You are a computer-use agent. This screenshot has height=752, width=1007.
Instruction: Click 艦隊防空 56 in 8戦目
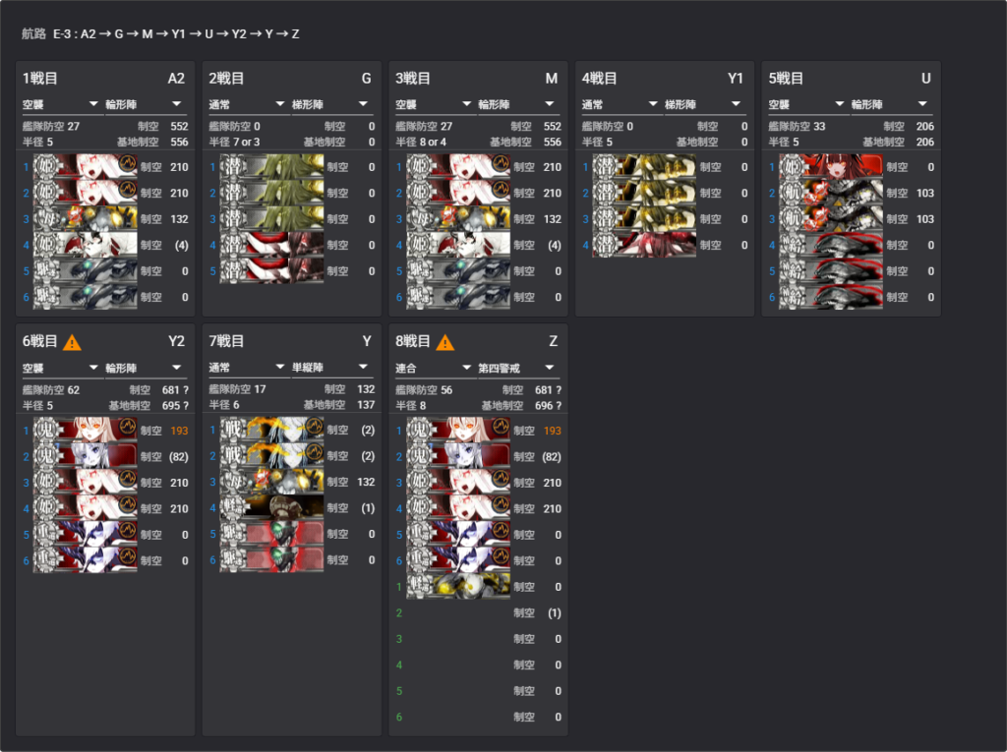click(423, 390)
